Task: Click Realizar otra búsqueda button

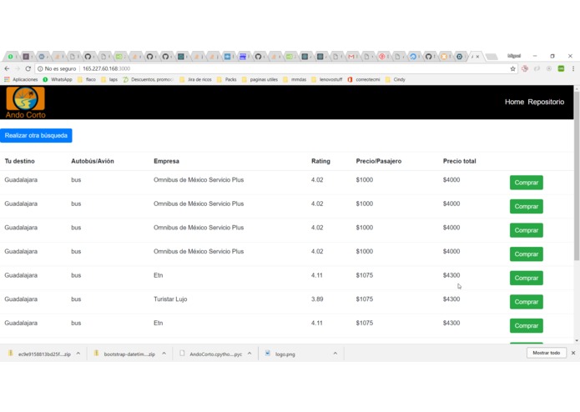Action: click(x=36, y=136)
